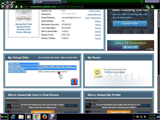Screen dimensions: 160x120
Task: Change Rooms I Follow setting
Action: (x=98, y=38)
